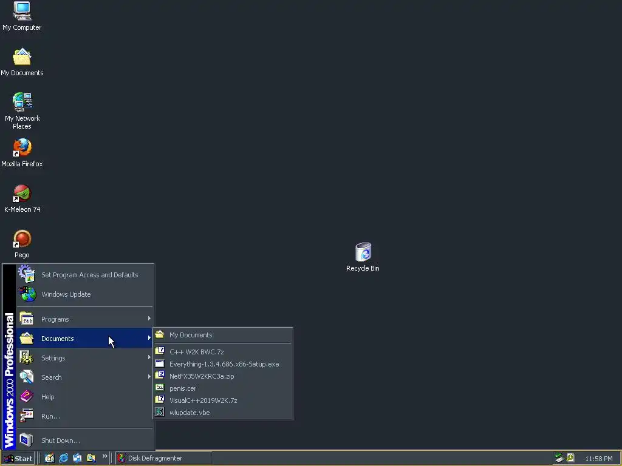
Task: Launch Internet Explorer from quick launch
Action: (x=63, y=458)
